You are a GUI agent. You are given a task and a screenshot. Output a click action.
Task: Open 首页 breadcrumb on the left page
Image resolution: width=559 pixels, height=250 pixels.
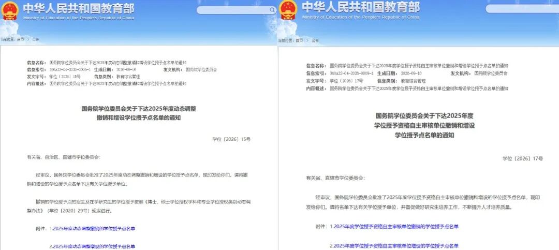pos(21,39)
